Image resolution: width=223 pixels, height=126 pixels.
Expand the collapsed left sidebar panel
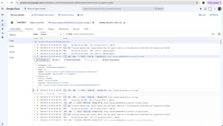click(x=2, y=15)
